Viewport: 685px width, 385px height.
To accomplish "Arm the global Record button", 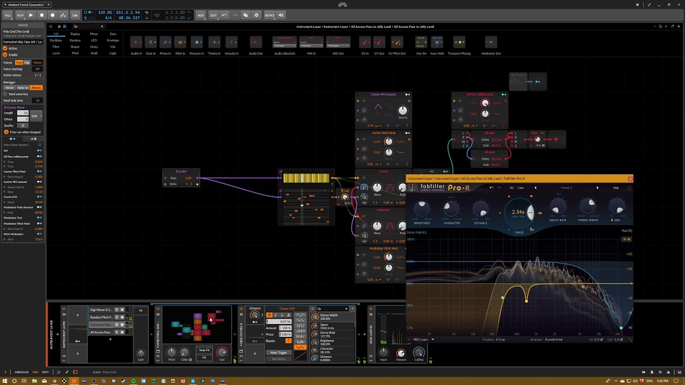I will pos(52,15).
